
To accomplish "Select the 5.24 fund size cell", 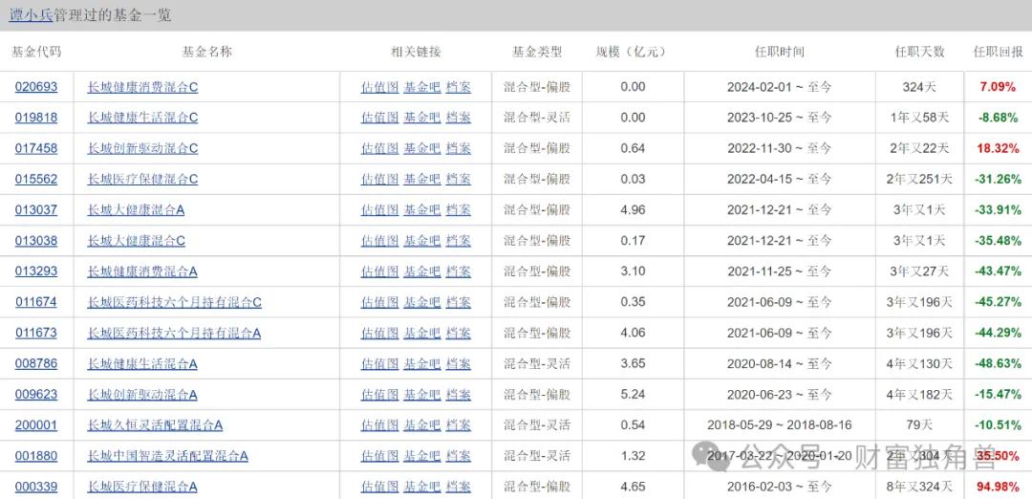I will [x=633, y=395].
